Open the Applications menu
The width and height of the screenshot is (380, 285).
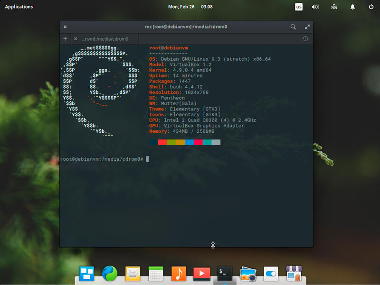point(19,7)
